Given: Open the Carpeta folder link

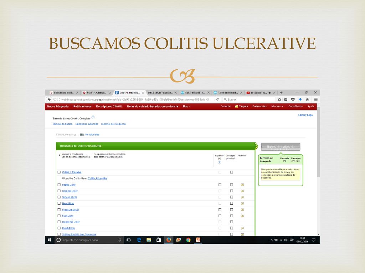Looking at the screenshot, I should pos(241,107).
